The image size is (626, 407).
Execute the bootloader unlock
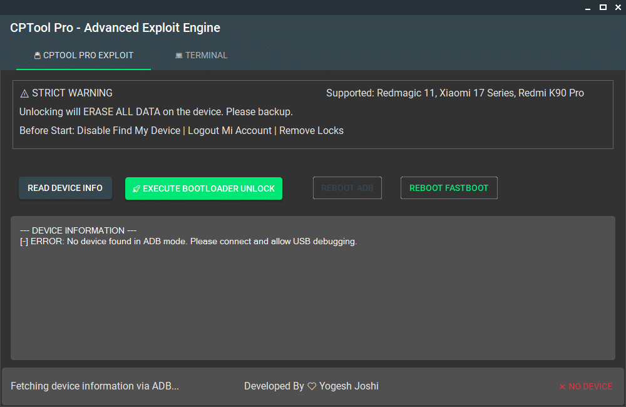(x=203, y=188)
